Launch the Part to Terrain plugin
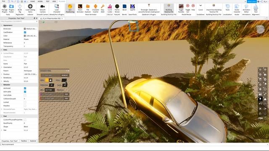 117,8
